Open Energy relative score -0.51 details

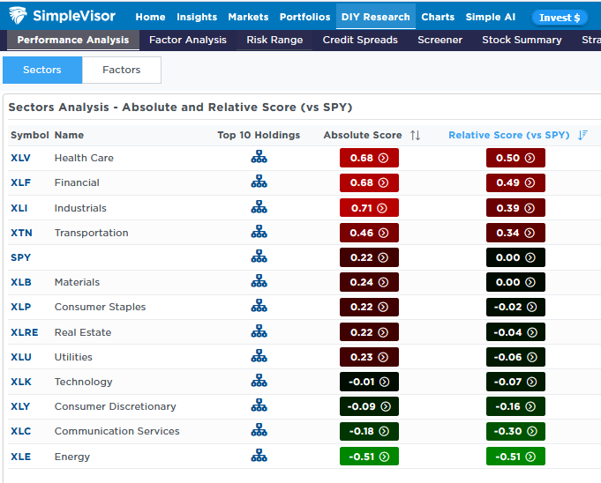pos(515,457)
